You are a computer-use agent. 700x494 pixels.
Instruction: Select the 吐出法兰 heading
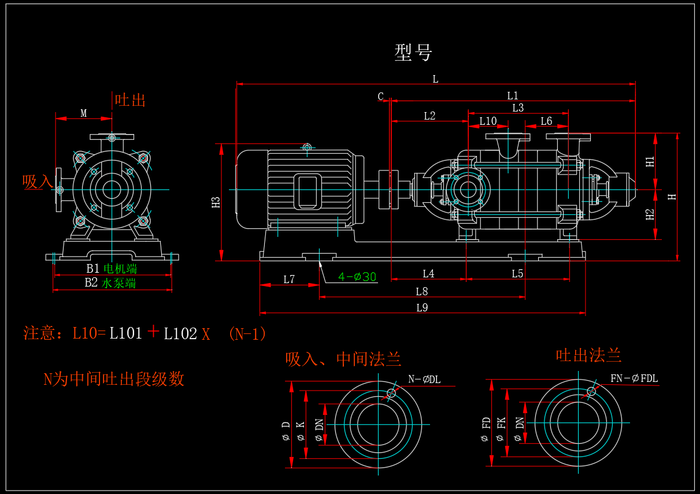tap(588, 355)
